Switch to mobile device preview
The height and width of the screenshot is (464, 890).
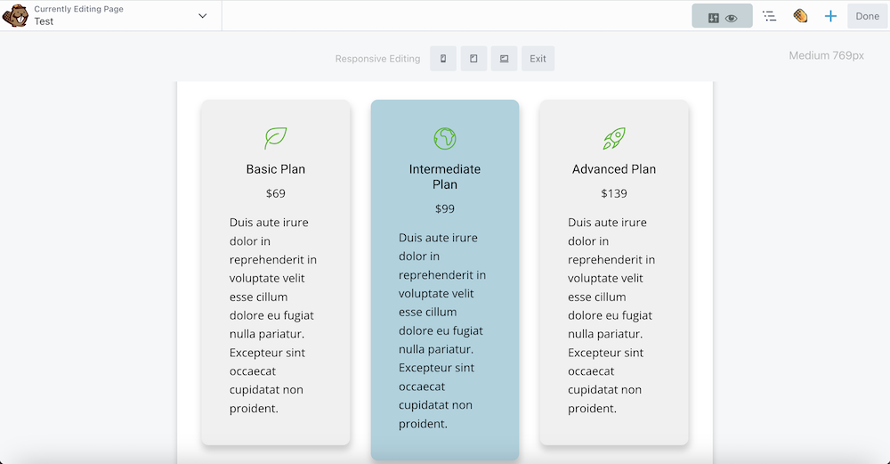pyautogui.click(x=443, y=59)
